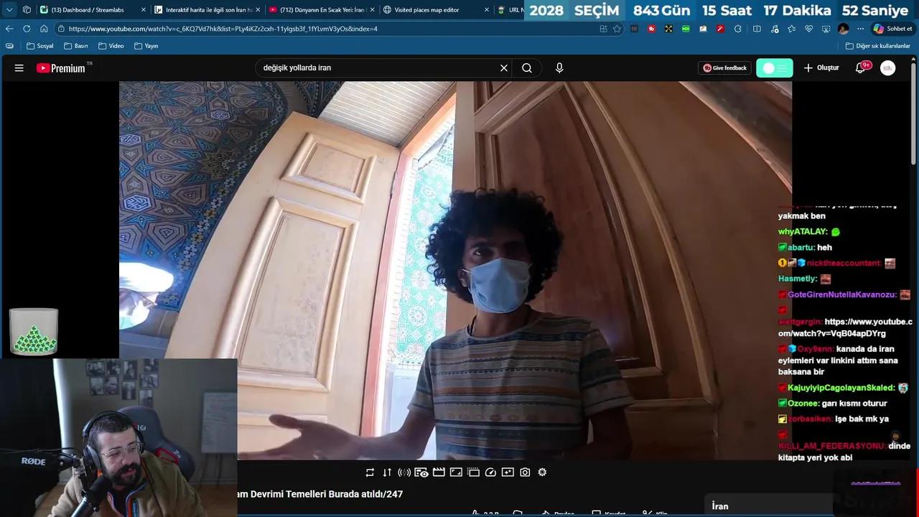Image resolution: width=919 pixels, height=517 pixels.
Task: Start voice search with microphone
Action: [559, 68]
